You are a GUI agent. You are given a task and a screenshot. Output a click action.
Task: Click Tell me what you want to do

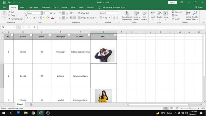tap(114, 7)
